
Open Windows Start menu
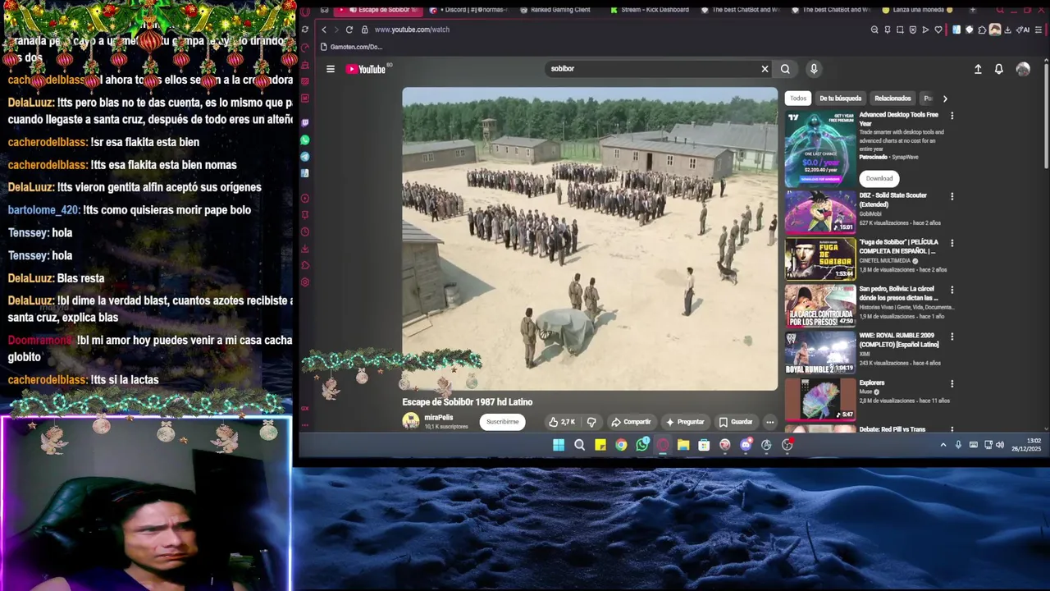point(559,445)
